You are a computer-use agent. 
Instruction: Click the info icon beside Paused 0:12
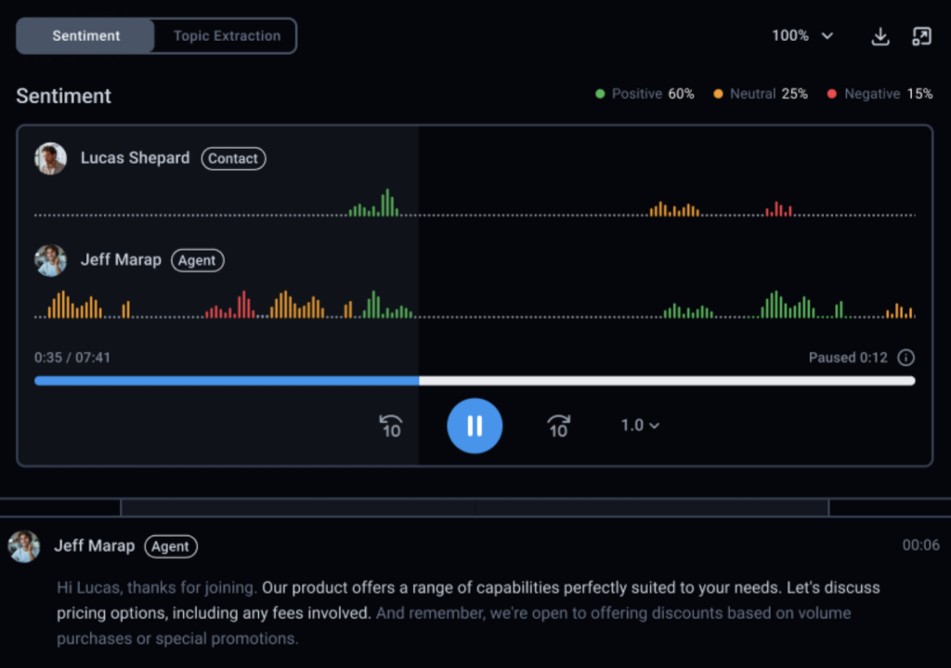pyautogui.click(x=906, y=358)
